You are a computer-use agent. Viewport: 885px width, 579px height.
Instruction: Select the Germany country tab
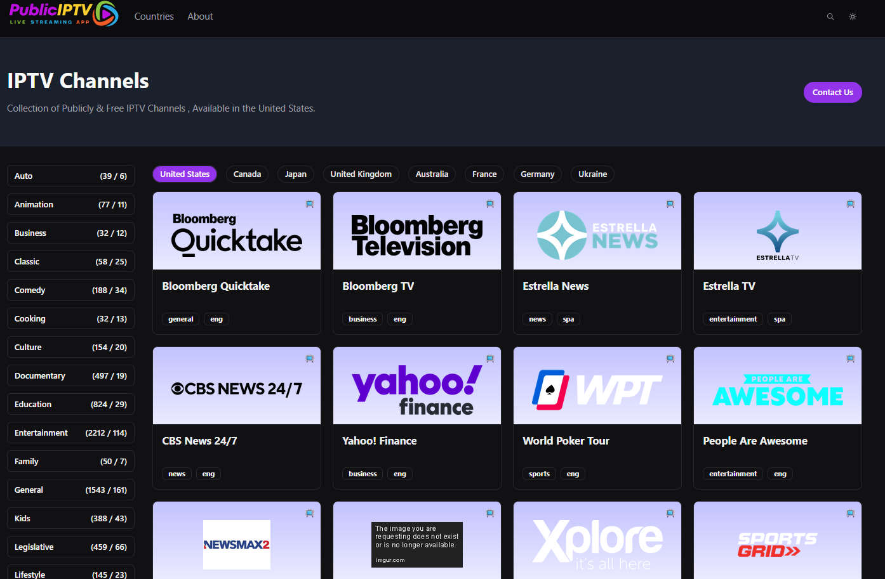tap(537, 174)
